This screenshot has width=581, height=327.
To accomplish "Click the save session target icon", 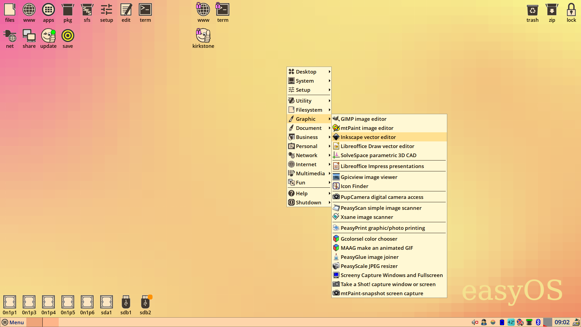I will point(67,39).
